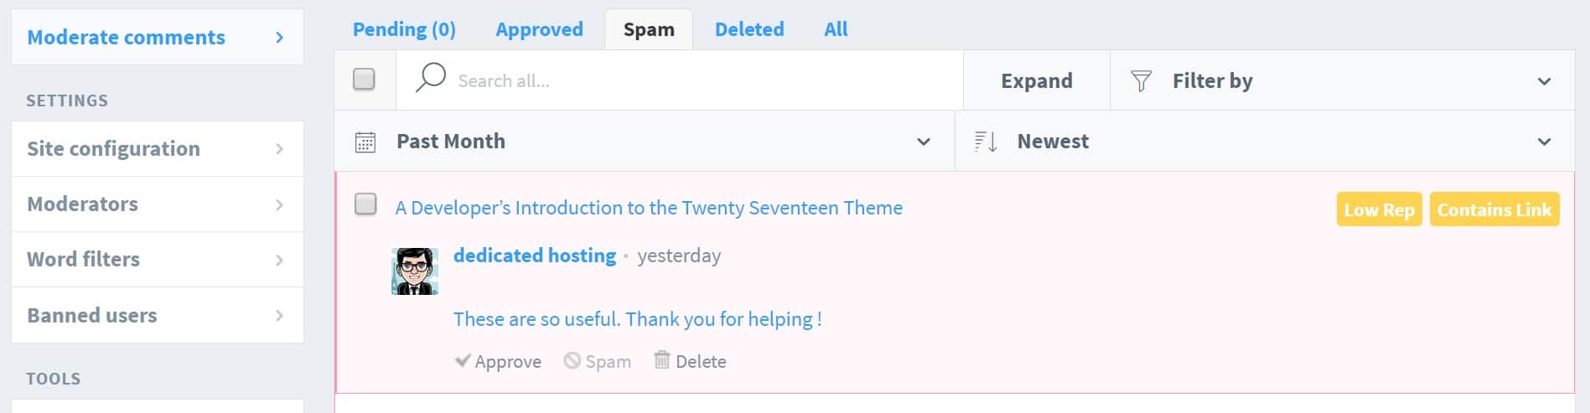Click the Approve checkmark icon

pos(462,361)
